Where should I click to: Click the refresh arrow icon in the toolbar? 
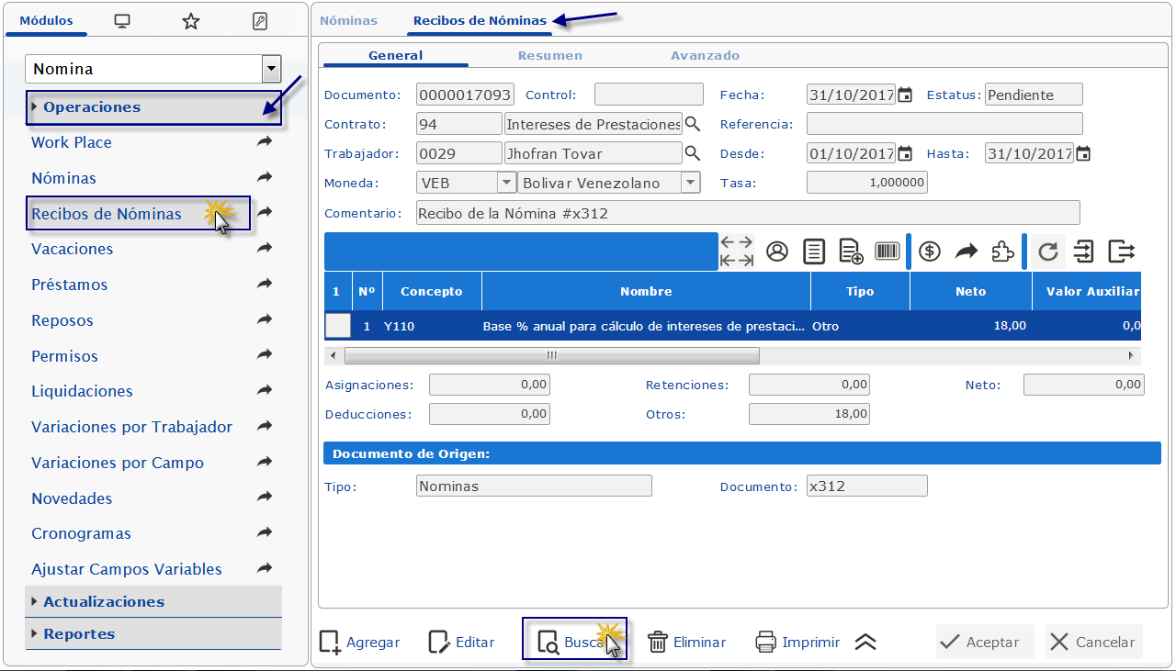pos(1047,252)
